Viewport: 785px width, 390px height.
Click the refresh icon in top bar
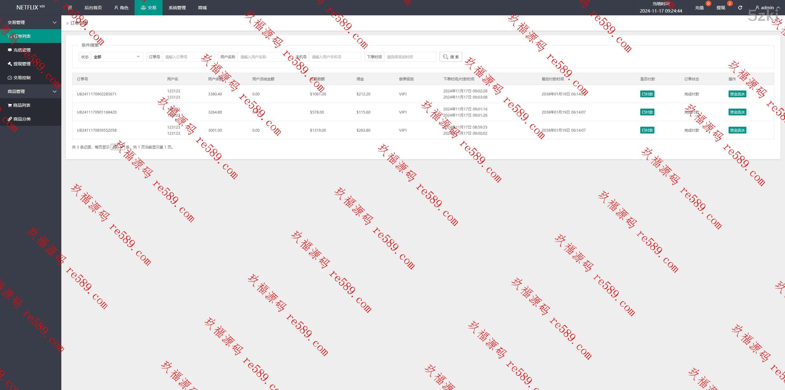click(x=740, y=8)
